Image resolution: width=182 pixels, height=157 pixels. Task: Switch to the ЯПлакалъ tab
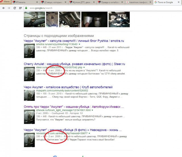coord(25,2)
